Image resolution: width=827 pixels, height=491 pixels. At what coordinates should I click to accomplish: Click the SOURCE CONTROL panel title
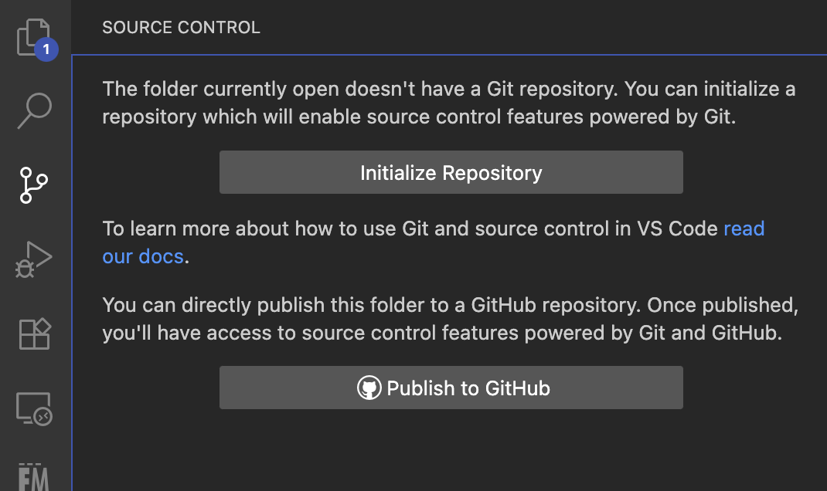181,27
